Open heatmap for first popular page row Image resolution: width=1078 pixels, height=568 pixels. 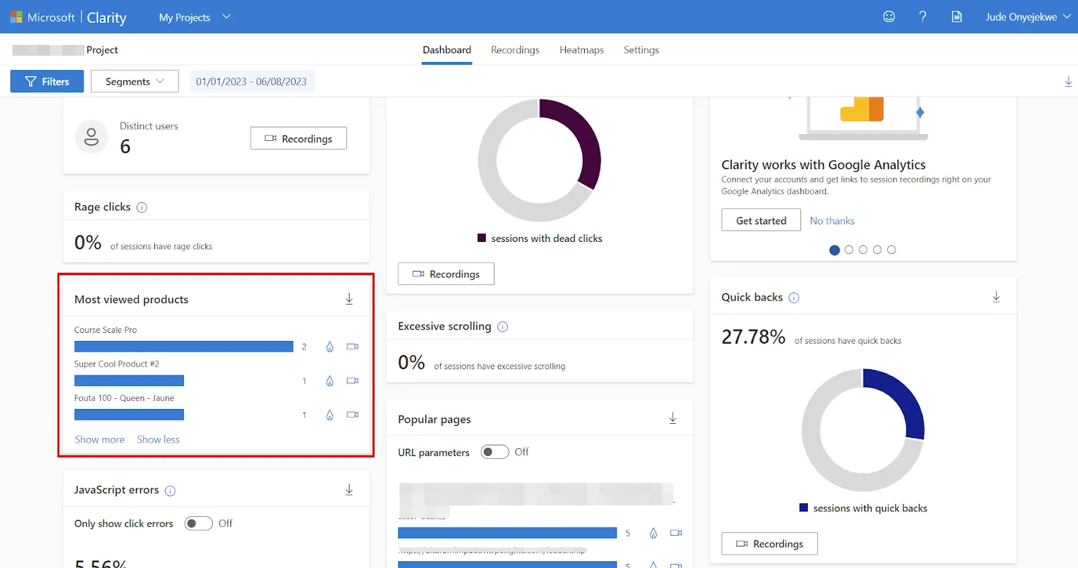coord(653,533)
